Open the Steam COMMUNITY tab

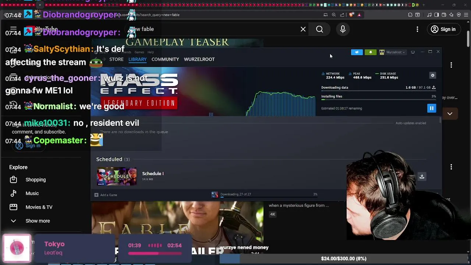coord(165,59)
